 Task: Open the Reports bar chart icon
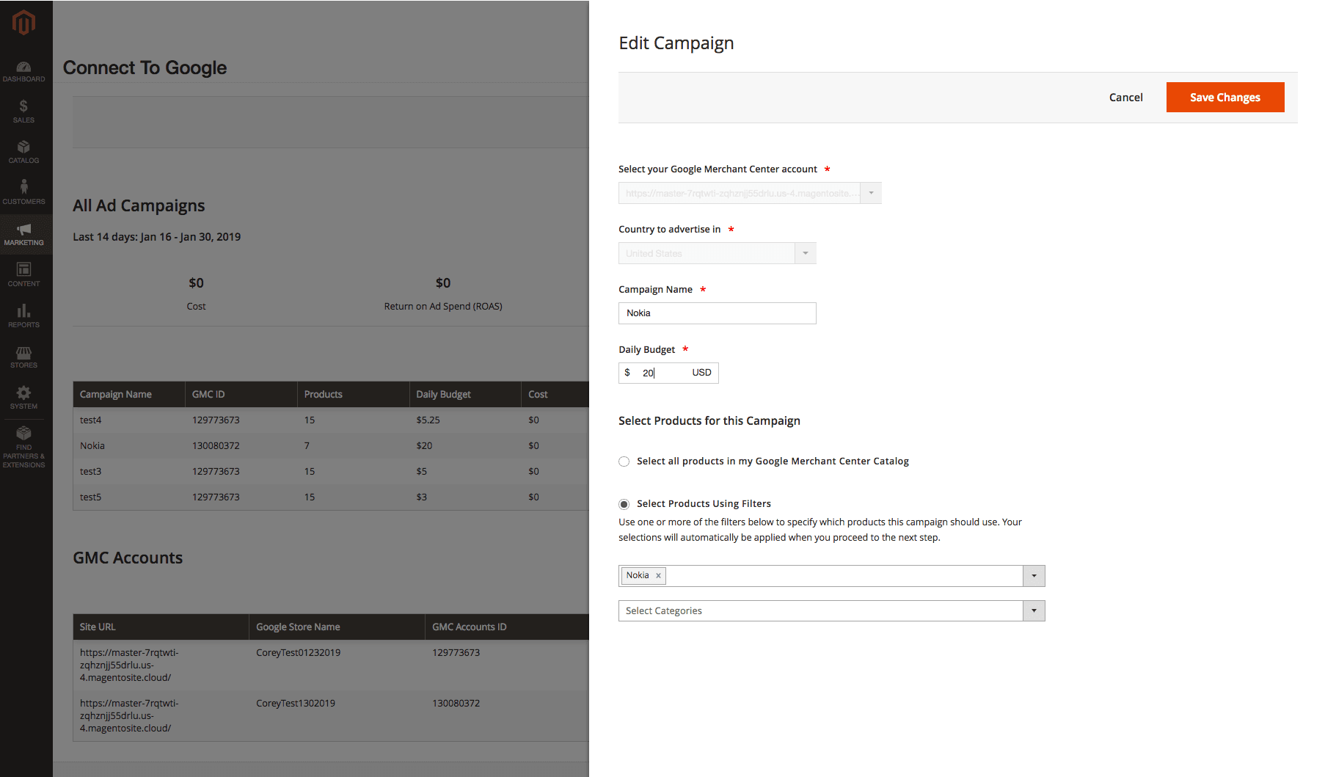(x=23, y=311)
